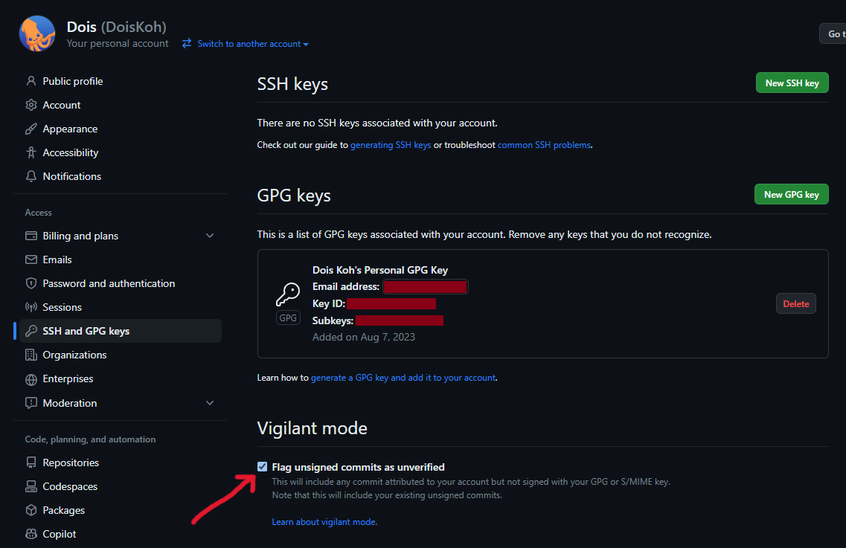The image size is (846, 548).
Task: Open the generating SSH keys guide link
Action: coord(391,144)
